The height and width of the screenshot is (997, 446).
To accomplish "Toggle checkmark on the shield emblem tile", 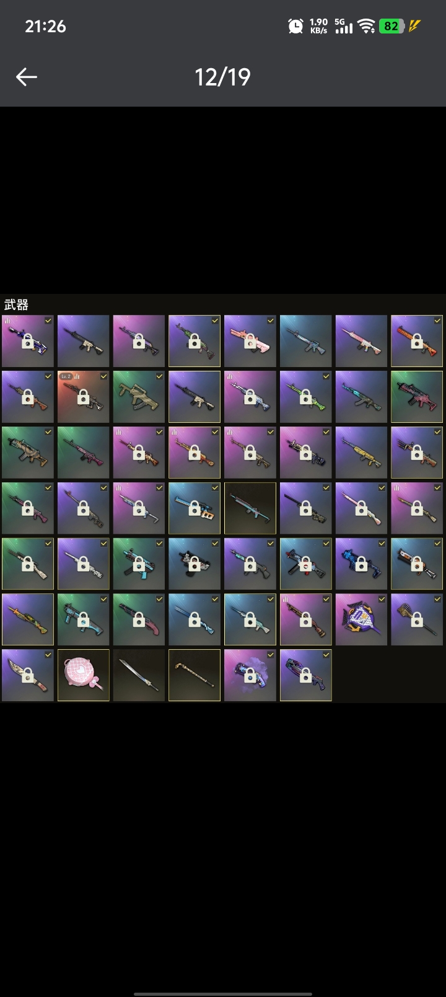I will click(x=382, y=599).
